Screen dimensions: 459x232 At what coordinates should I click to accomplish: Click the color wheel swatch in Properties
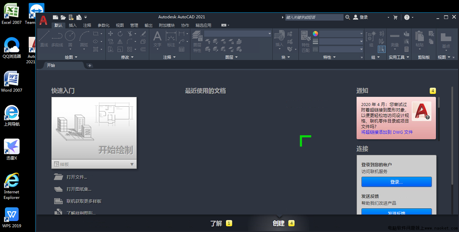(315, 34)
